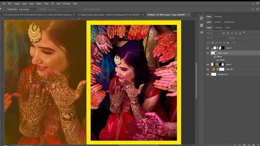260x146 pixels.
Task: Open the layer filter Kind dropdown
Action: [x=214, y=33]
